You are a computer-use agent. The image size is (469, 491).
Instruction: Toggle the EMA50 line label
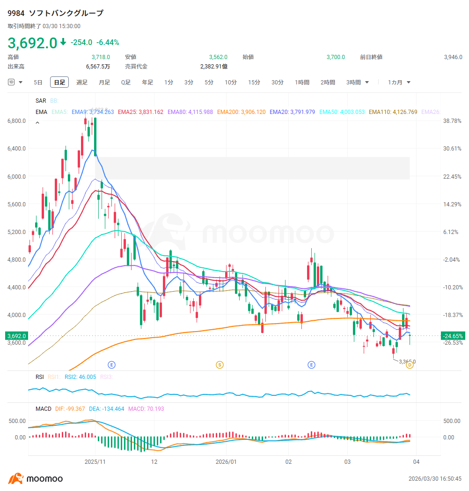pyautogui.click(x=342, y=112)
